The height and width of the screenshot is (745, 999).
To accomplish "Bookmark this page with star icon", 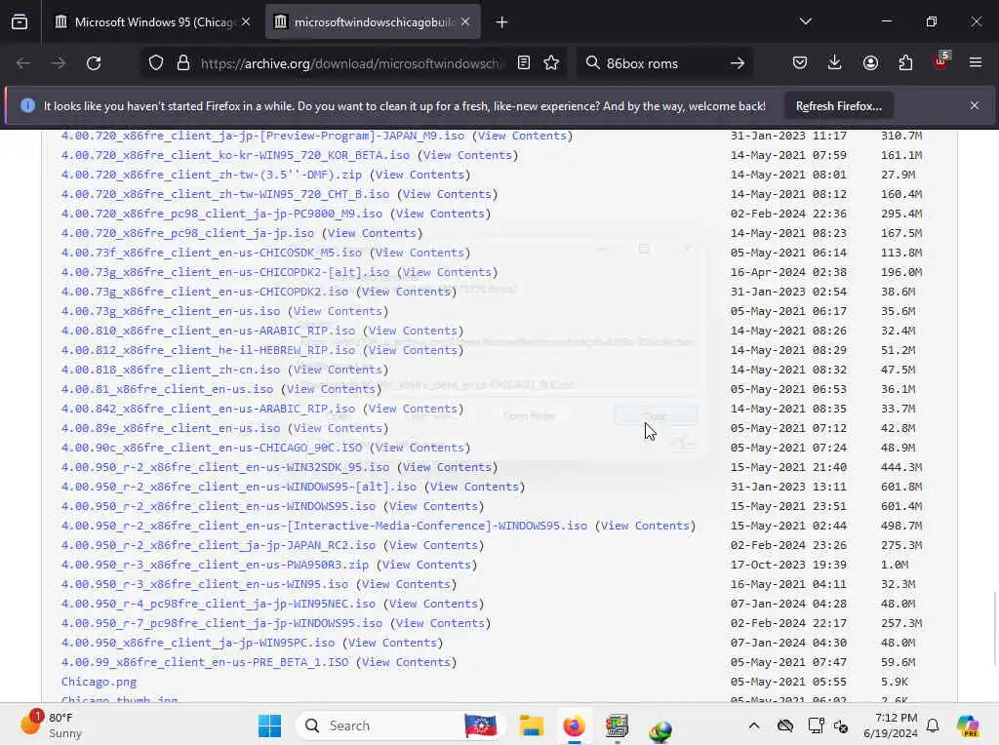I will 552,63.
